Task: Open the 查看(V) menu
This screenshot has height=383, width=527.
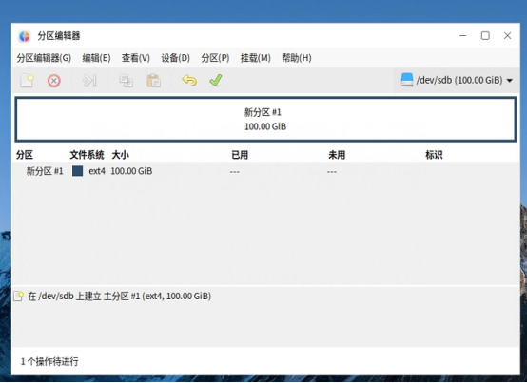Action: 136,58
